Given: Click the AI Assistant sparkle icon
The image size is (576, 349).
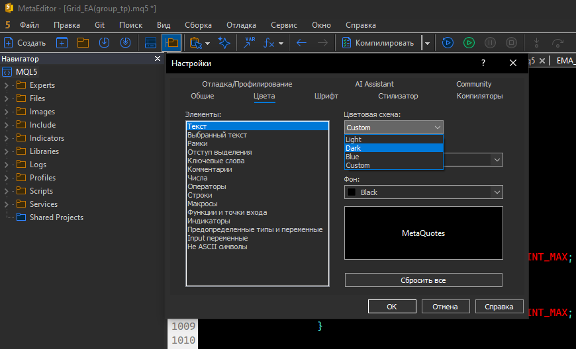Looking at the screenshot, I should point(225,43).
